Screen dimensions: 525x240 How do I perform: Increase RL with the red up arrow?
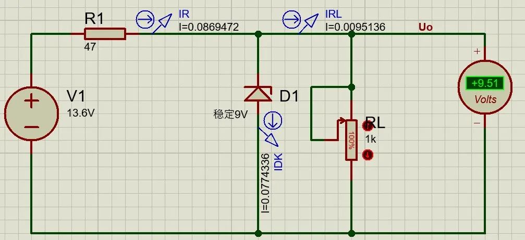tap(368, 125)
